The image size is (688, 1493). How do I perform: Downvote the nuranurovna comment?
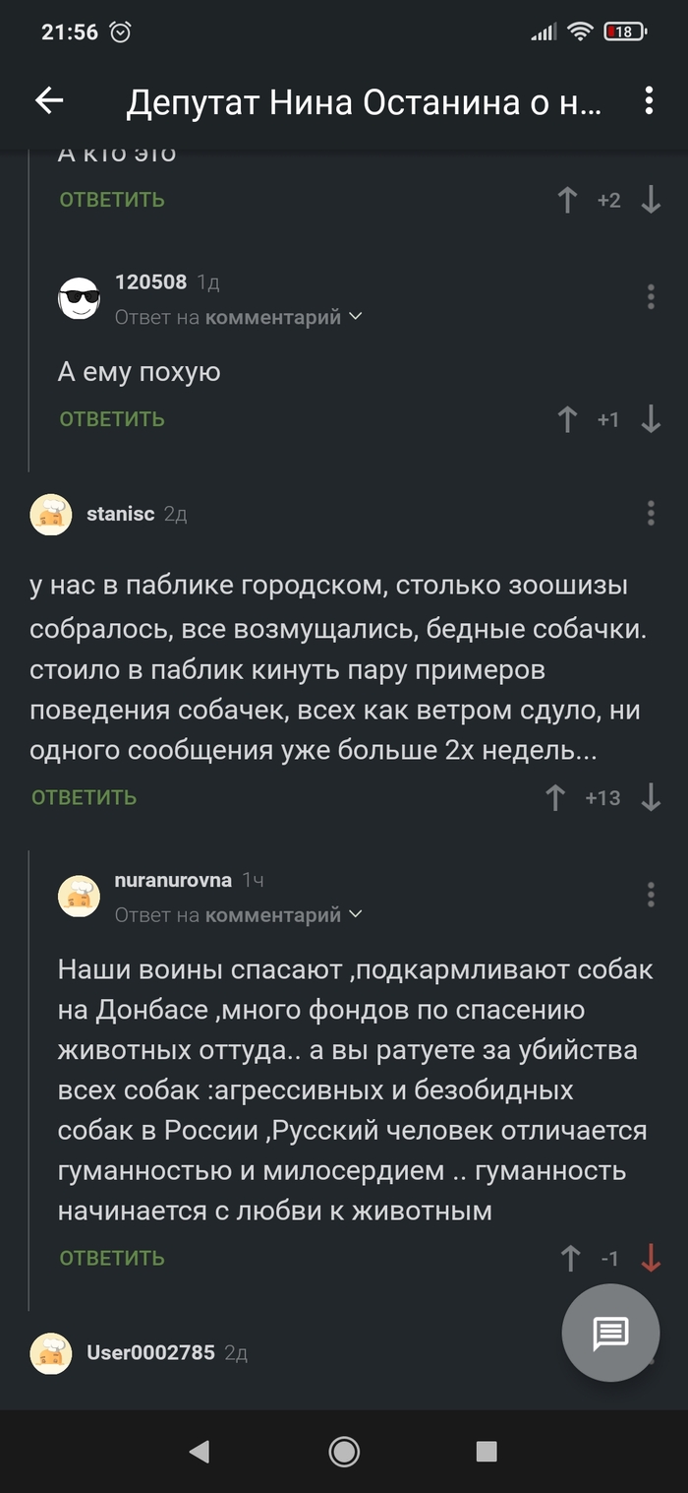[x=651, y=1258]
